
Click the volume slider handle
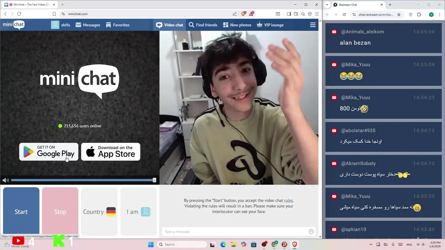coord(154,180)
